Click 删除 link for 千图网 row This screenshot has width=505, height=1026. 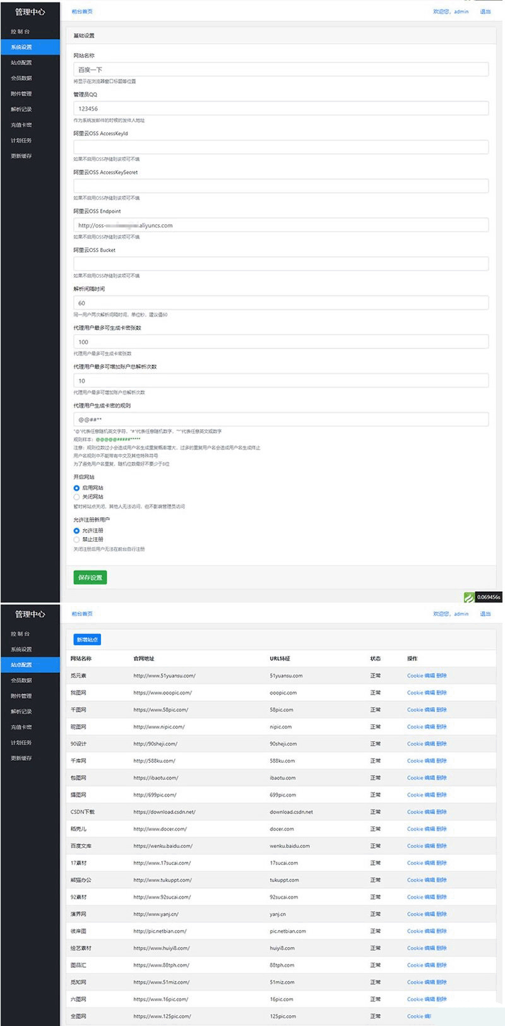coord(442,710)
